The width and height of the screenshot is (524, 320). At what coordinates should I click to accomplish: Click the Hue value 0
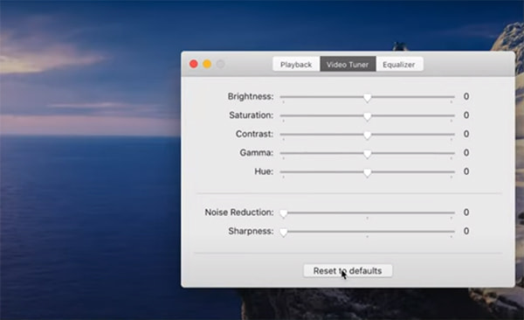466,171
